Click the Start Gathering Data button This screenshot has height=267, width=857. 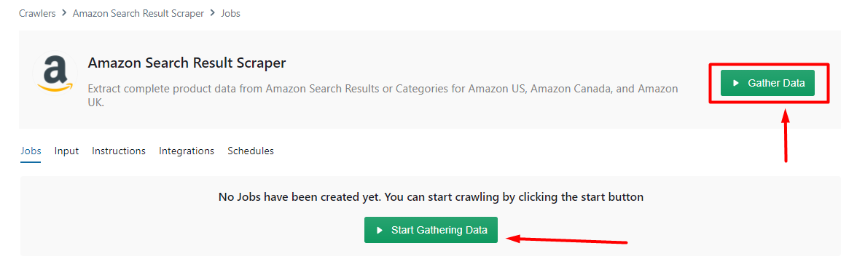tap(431, 230)
